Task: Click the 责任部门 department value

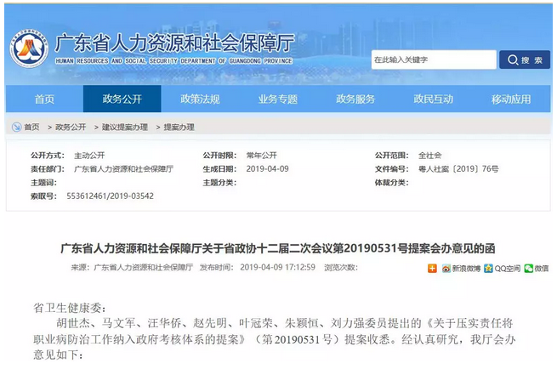Action: (x=123, y=168)
